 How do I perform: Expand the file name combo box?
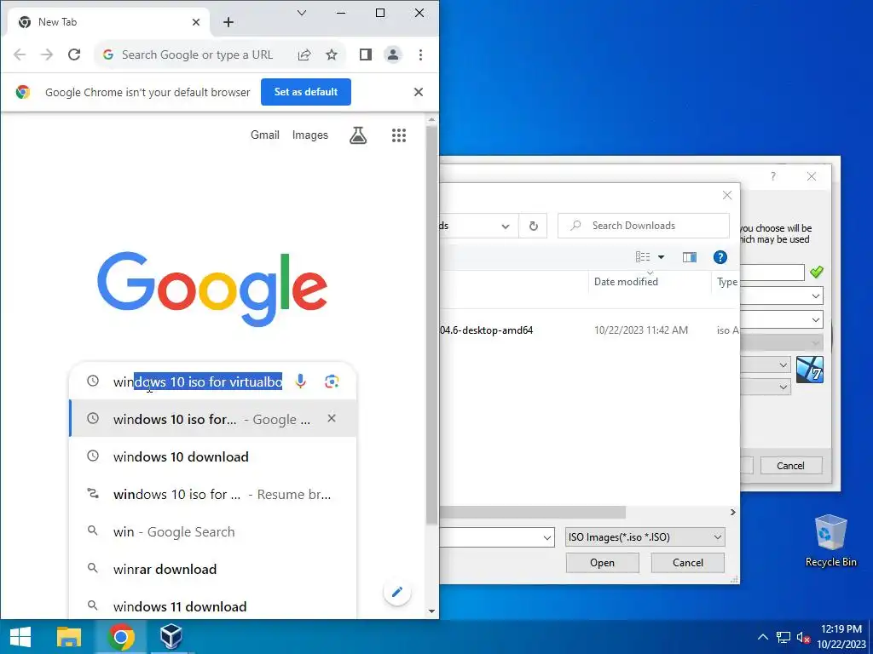(547, 537)
